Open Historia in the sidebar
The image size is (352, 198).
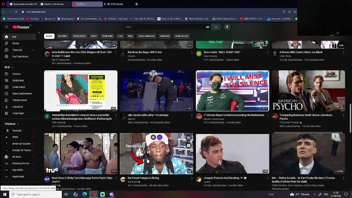point(19,74)
